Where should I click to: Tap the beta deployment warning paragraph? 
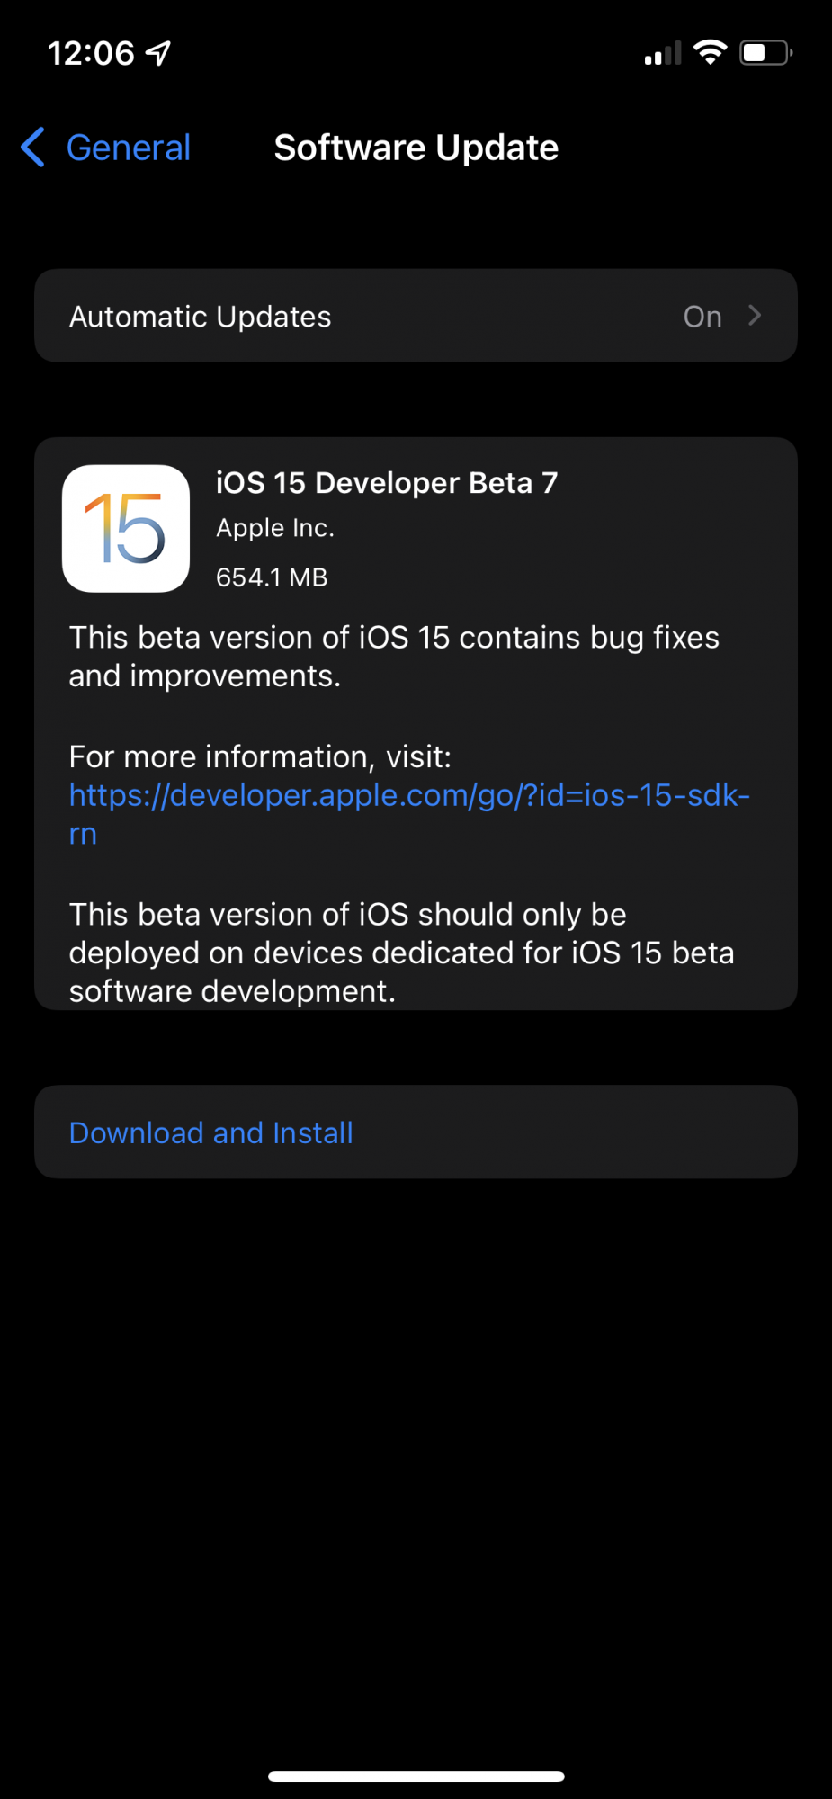coord(401,953)
